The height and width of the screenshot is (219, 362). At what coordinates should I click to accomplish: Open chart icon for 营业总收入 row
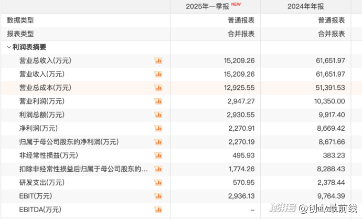coord(158,61)
